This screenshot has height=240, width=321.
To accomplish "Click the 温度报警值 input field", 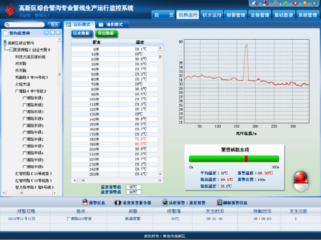I will pos(133,187).
